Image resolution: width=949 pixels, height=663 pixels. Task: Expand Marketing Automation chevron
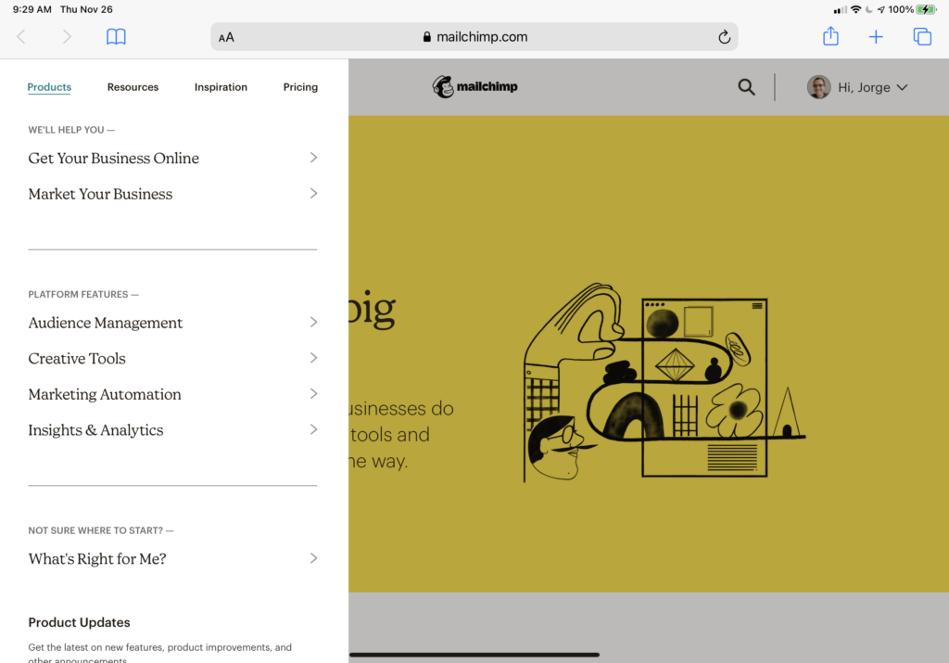[313, 393]
